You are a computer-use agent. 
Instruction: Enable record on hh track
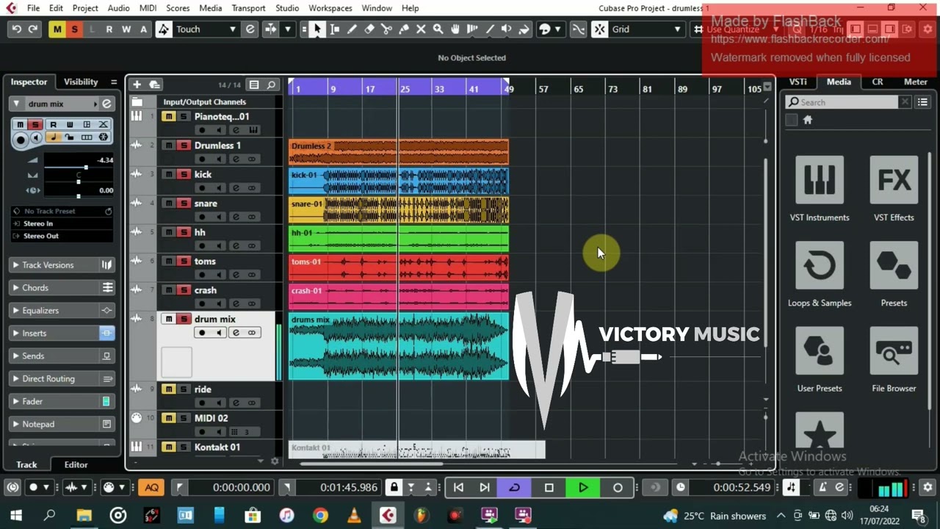pyautogui.click(x=202, y=245)
